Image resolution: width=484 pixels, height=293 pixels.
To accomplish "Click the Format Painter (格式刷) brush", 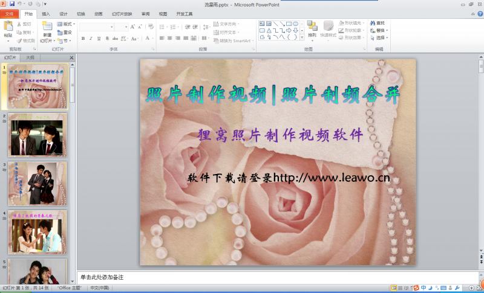I will (26, 40).
